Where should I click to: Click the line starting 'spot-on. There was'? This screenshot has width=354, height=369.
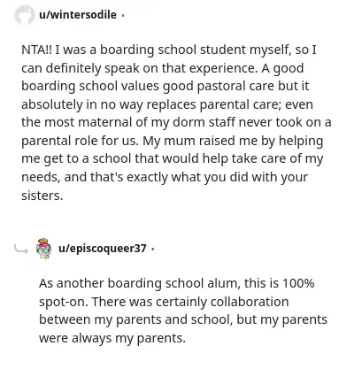pyautogui.click(x=164, y=302)
